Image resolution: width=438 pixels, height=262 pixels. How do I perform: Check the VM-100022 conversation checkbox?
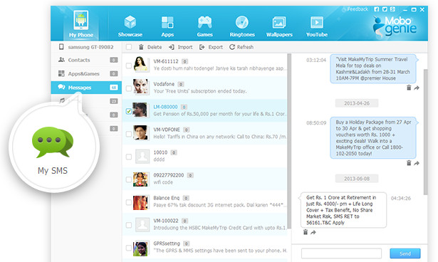click(x=129, y=225)
